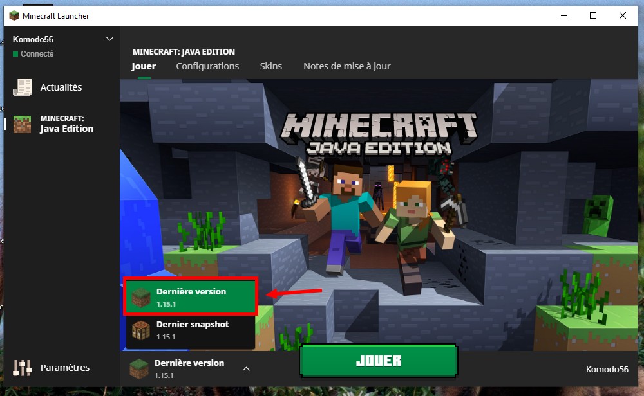Viewport: 644px width, 396px height.
Task: Click the MINECRAFT: JAVA EDITION heading
Action: tap(184, 51)
